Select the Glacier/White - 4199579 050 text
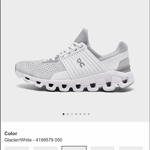The width and height of the screenshot is (150, 150). (x=33, y=140)
